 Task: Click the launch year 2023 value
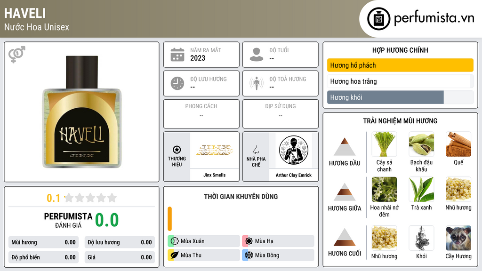(x=198, y=58)
